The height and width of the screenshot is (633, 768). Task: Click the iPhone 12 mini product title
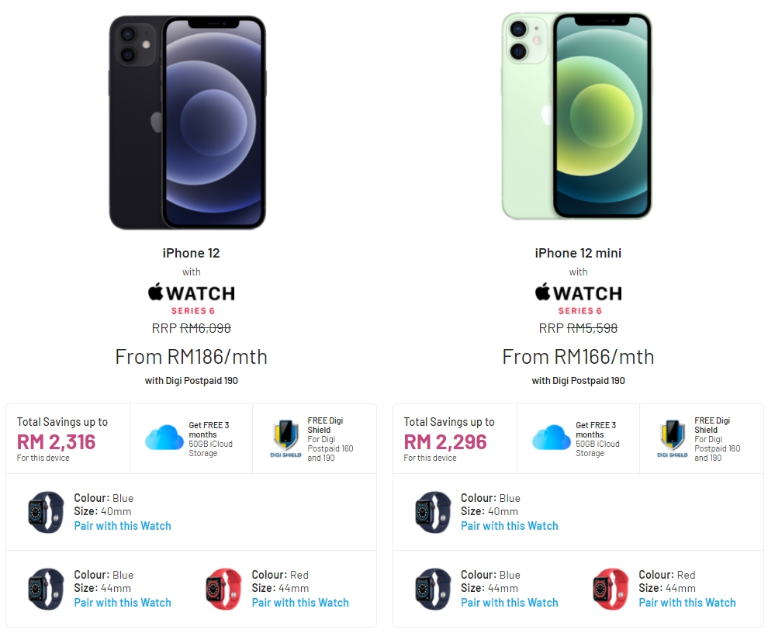point(578,254)
